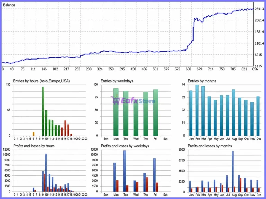Click the 1415 balance axis value

(259, 66)
